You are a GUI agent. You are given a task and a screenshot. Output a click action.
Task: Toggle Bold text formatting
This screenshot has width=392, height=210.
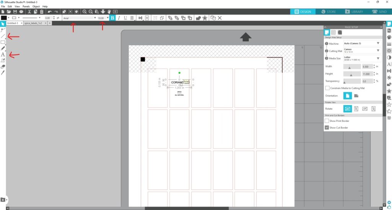pos(112,18)
